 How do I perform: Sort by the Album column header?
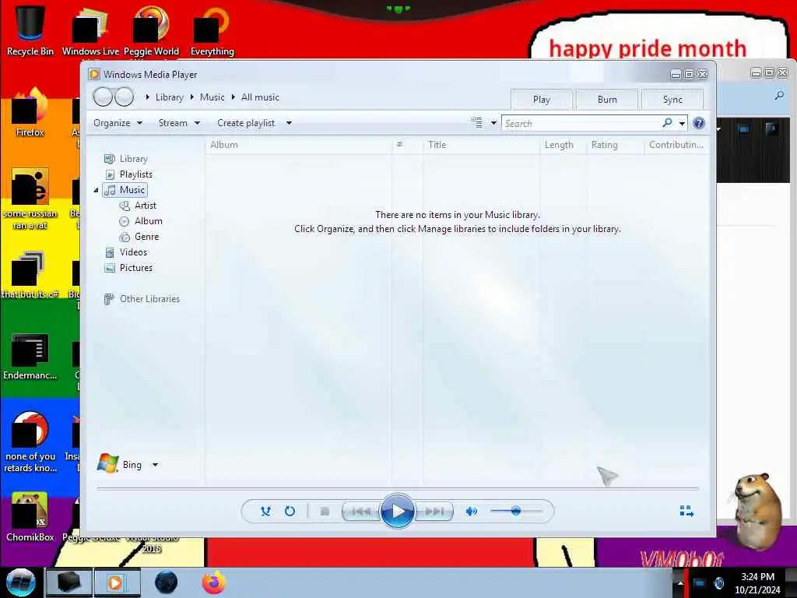(299, 145)
